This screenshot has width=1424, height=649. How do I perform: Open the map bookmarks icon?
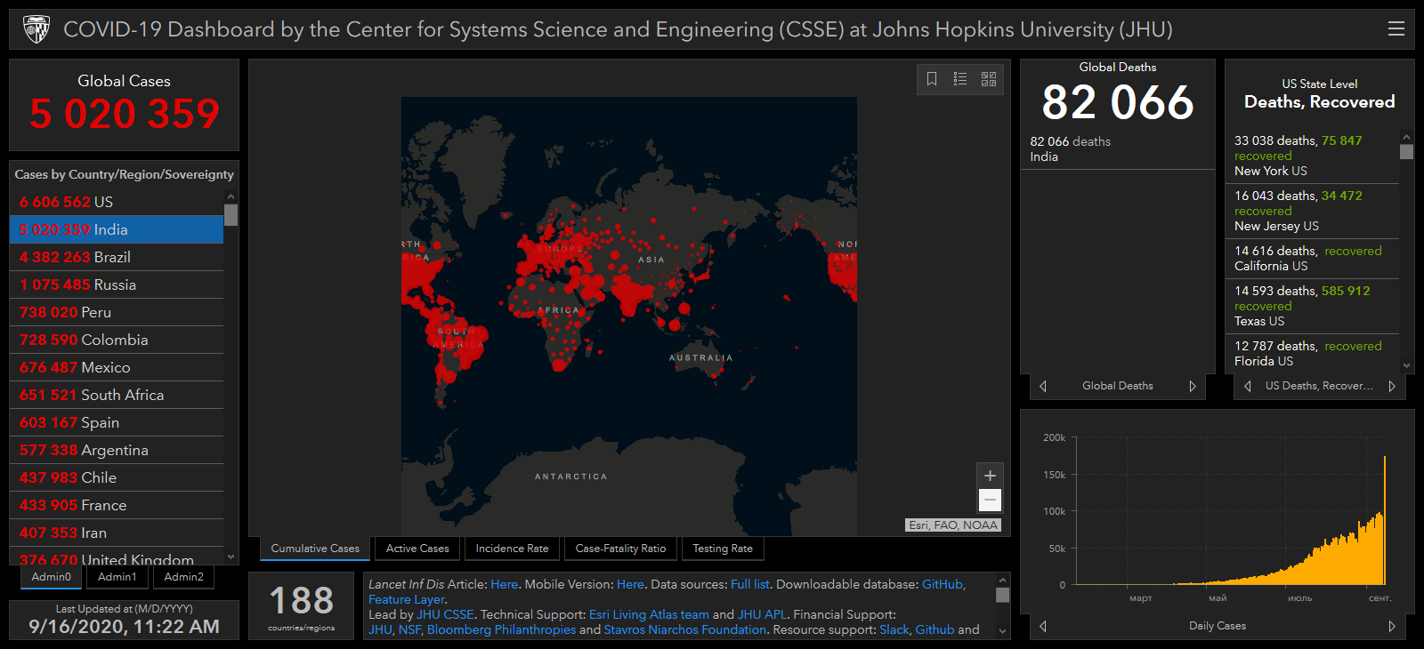pos(932,79)
